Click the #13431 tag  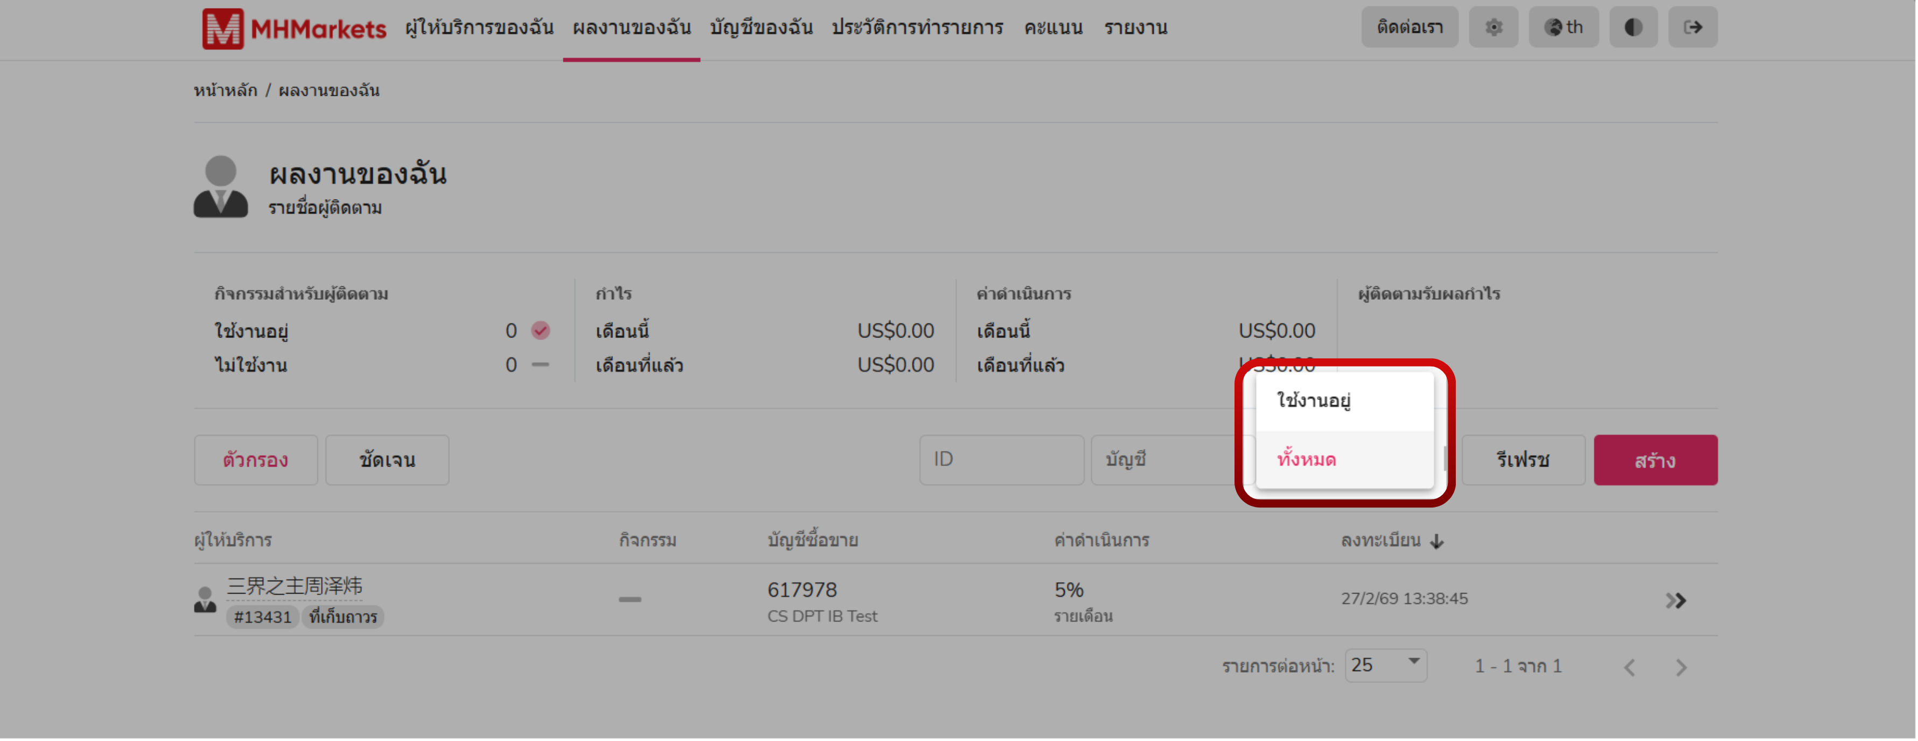[x=262, y=617]
